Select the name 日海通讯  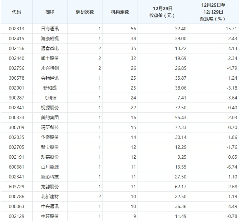(x=50, y=29)
